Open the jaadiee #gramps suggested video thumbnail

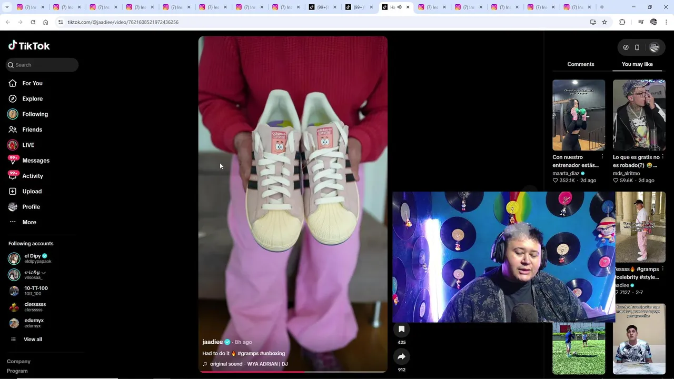[640, 227]
